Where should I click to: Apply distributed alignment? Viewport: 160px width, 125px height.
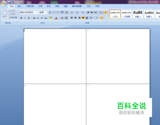click(87, 18)
